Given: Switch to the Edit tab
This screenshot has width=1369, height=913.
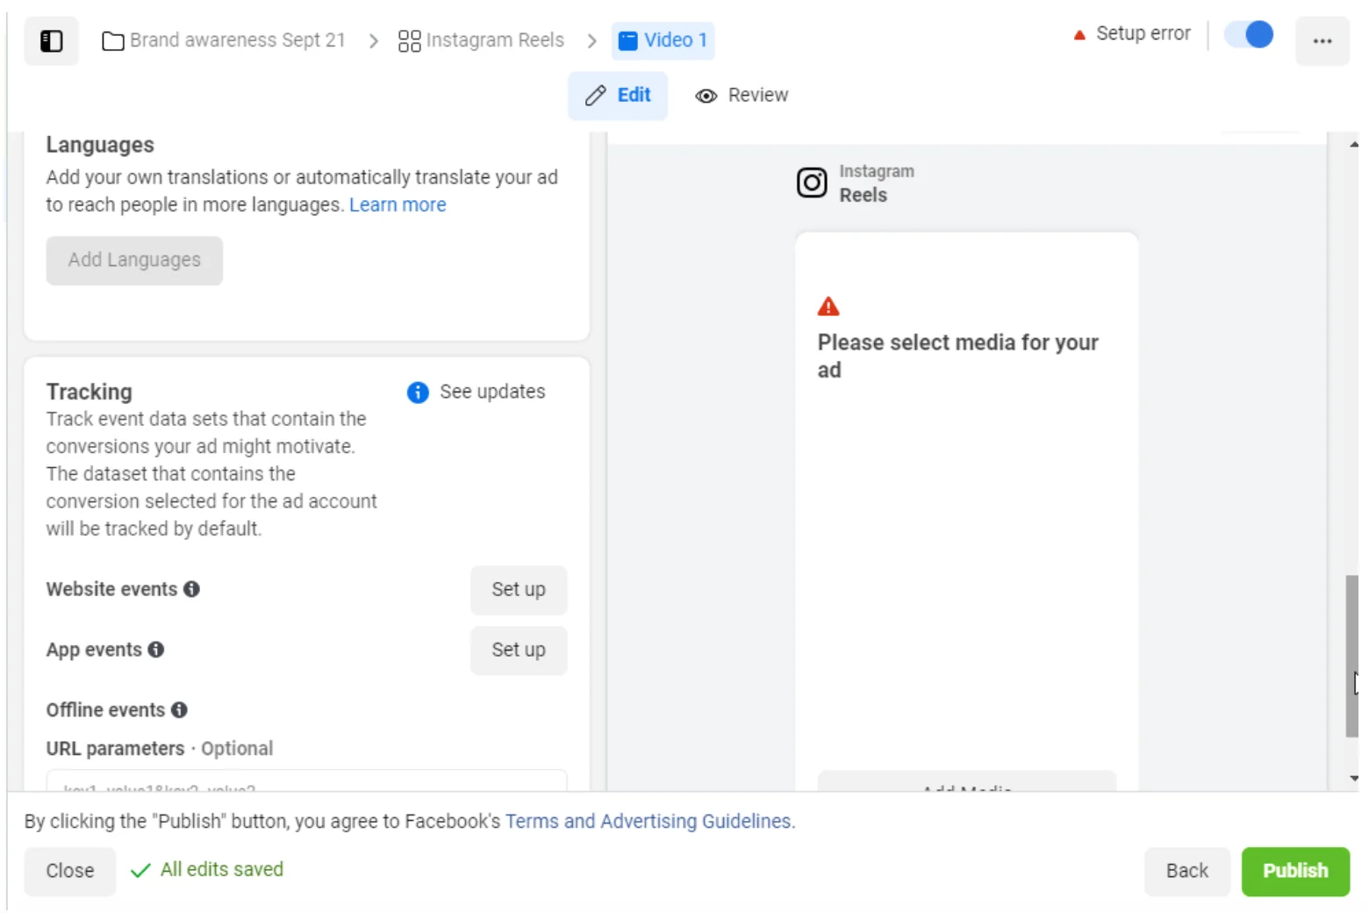Looking at the screenshot, I should click(618, 96).
